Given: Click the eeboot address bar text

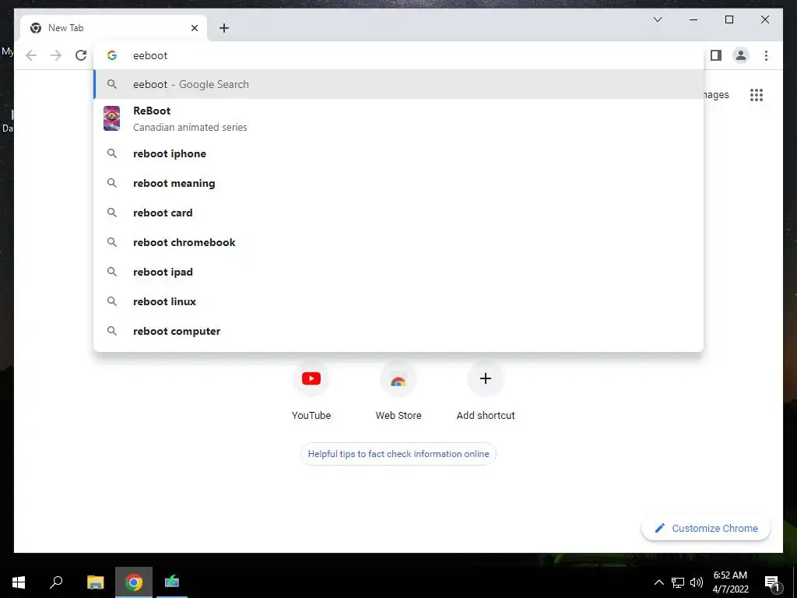Looking at the screenshot, I should tap(150, 55).
